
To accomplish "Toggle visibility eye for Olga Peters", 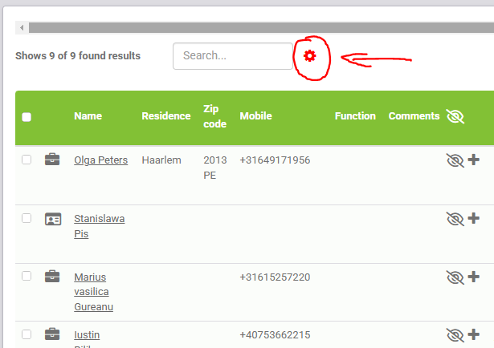I will coord(455,160).
